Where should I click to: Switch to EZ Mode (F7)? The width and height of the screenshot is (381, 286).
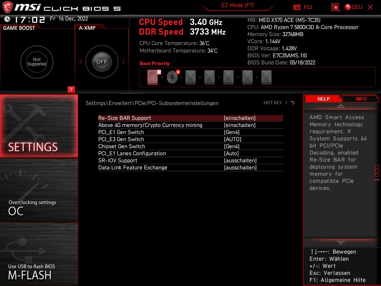pyautogui.click(x=237, y=5)
